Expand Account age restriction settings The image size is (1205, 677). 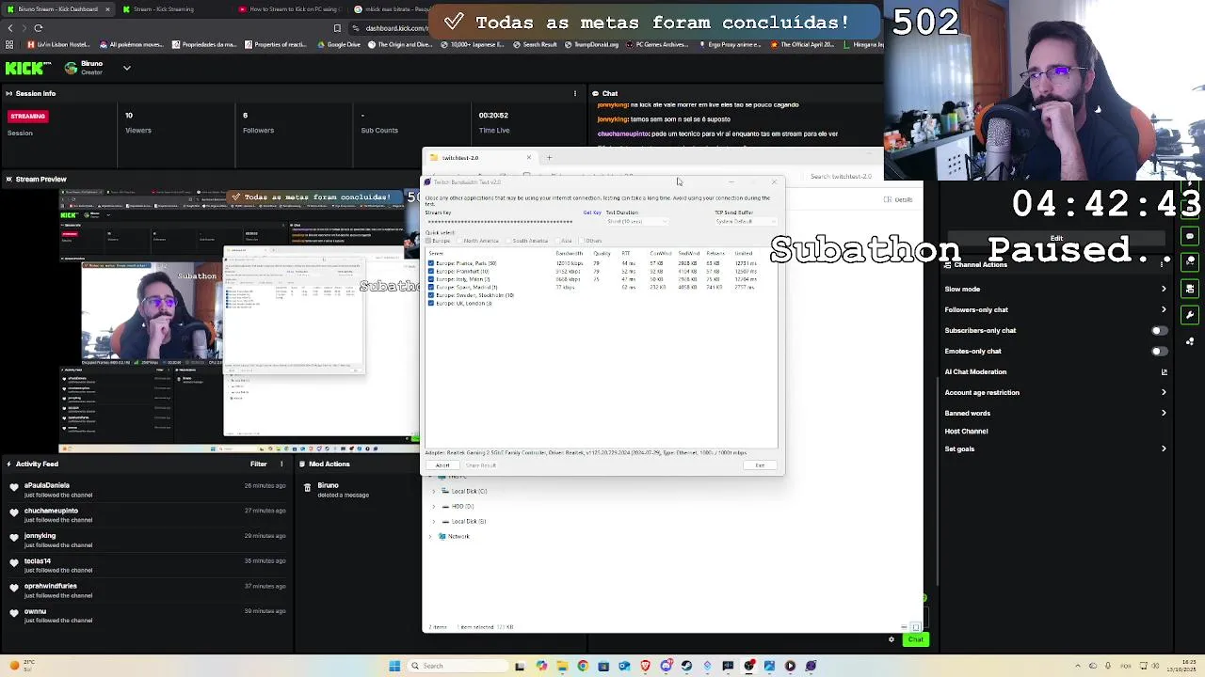(x=1164, y=392)
